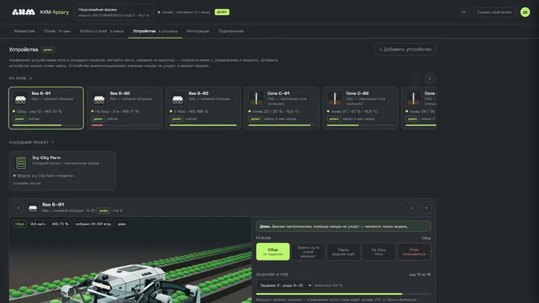Click the Ivy City Farm vertical farm icon
Screen dimensions: 539x303
click(21, 163)
